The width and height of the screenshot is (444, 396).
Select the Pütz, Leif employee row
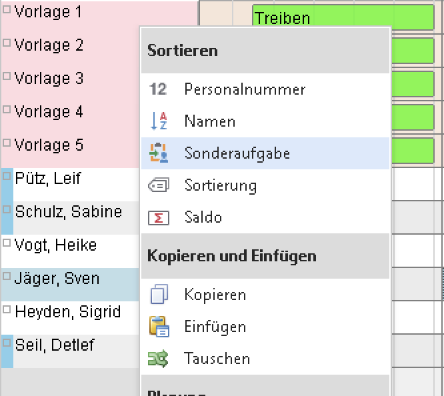pyautogui.click(x=48, y=179)
